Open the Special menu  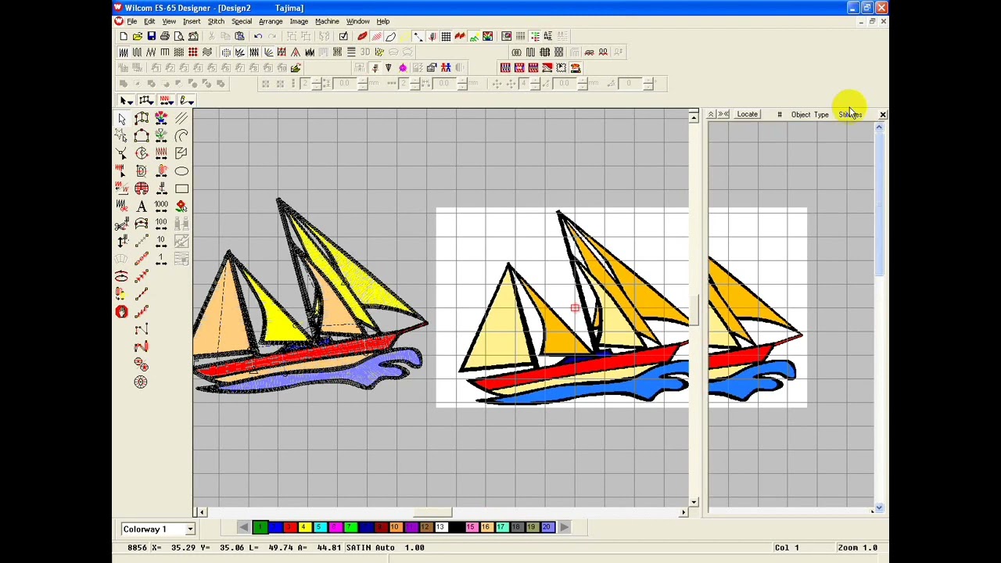coord(242,21)
